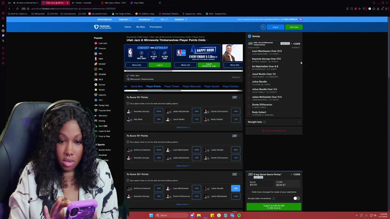Select the NBA logo icon in sidebar
This screenshot has width=390, height=219.
coord(96,59)
